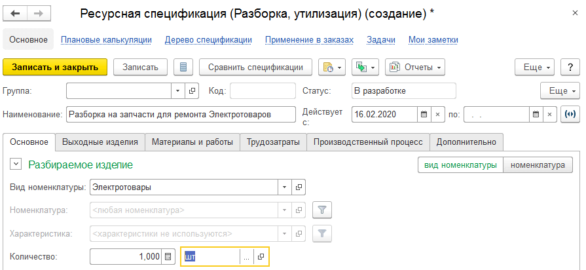
Task: Click the ellipsis selector in unit field
Action: click(247, 256)
